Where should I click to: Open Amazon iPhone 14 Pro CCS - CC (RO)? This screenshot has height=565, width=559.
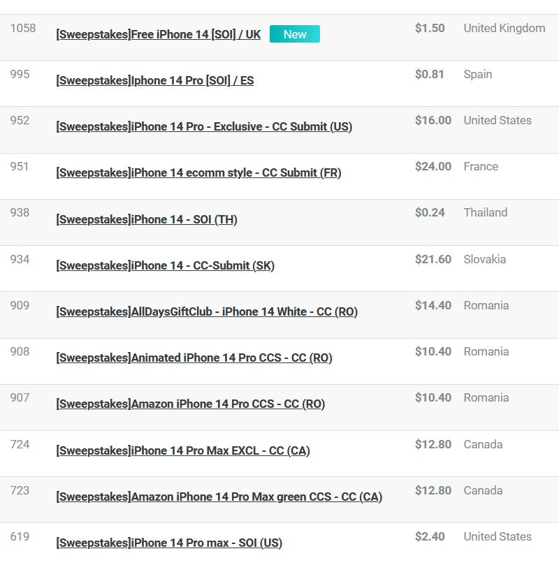(x=191, y=404)
